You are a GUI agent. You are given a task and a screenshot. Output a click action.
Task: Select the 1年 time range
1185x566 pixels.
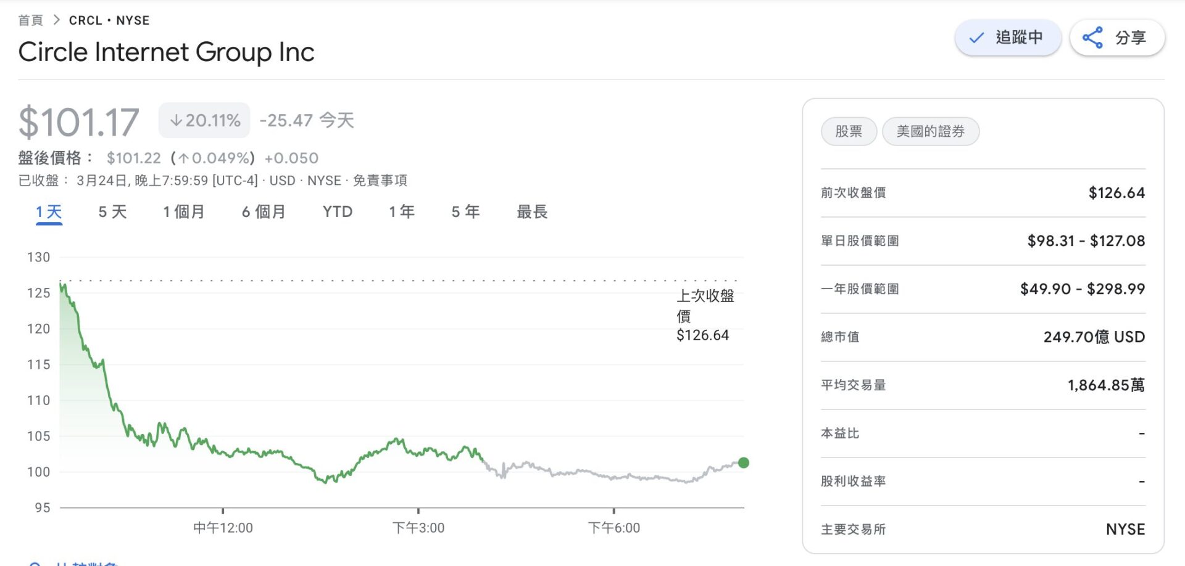pos(401,211)
